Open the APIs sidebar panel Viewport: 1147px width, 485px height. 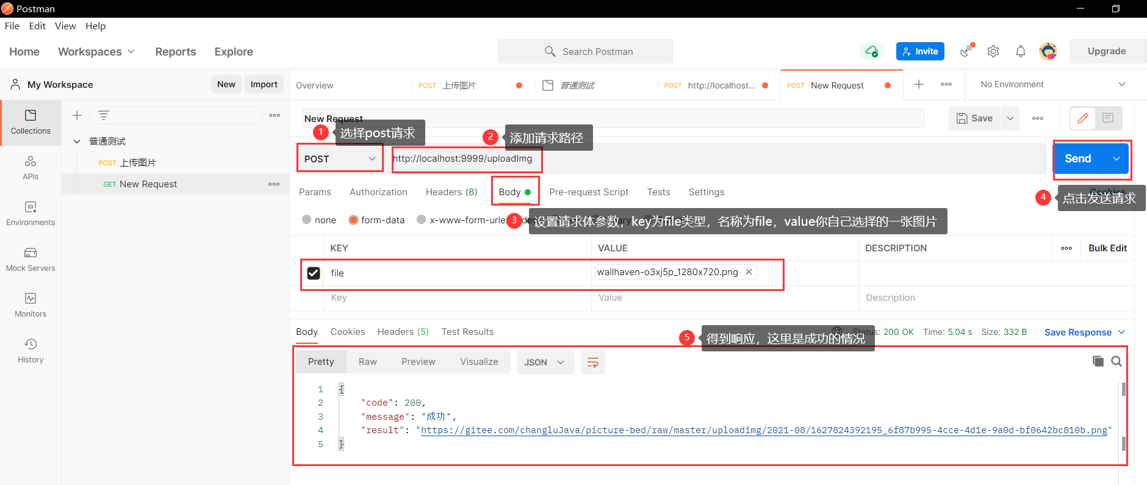(x=31, y=168)
